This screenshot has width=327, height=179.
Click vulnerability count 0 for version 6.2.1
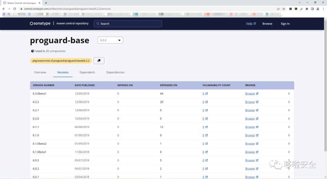[203, 110]
